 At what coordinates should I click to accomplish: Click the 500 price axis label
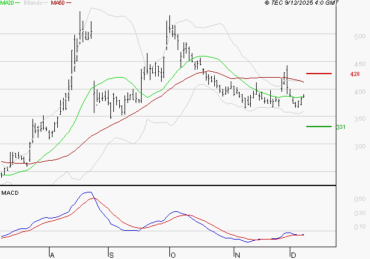coord(360,36)
